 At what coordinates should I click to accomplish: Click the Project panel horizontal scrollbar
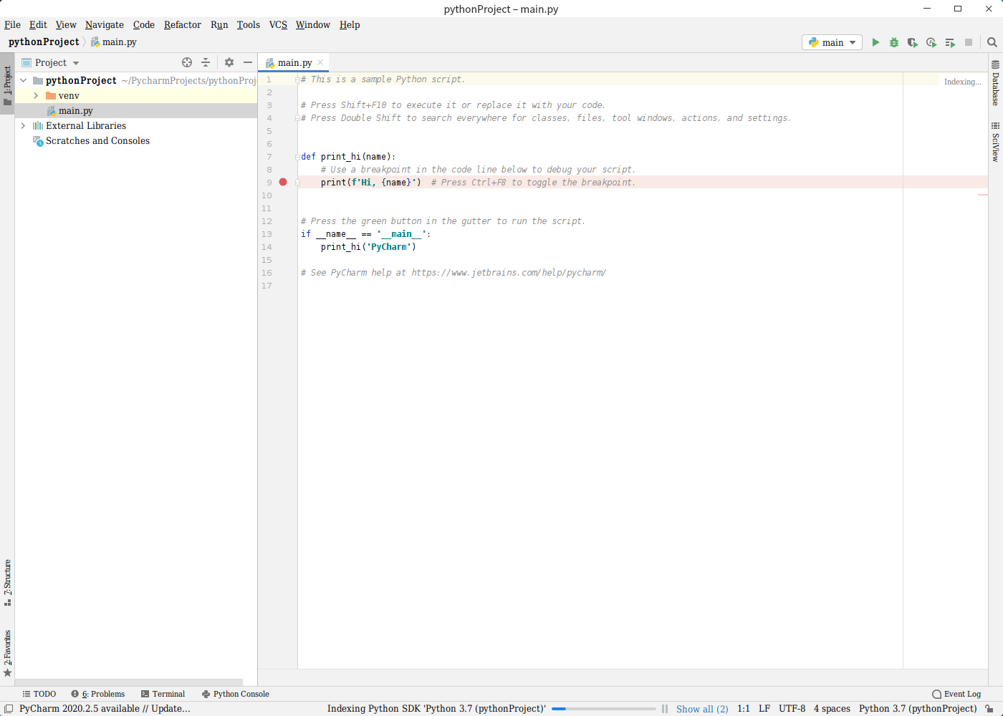pyautogui.click(x=129, y=682)
